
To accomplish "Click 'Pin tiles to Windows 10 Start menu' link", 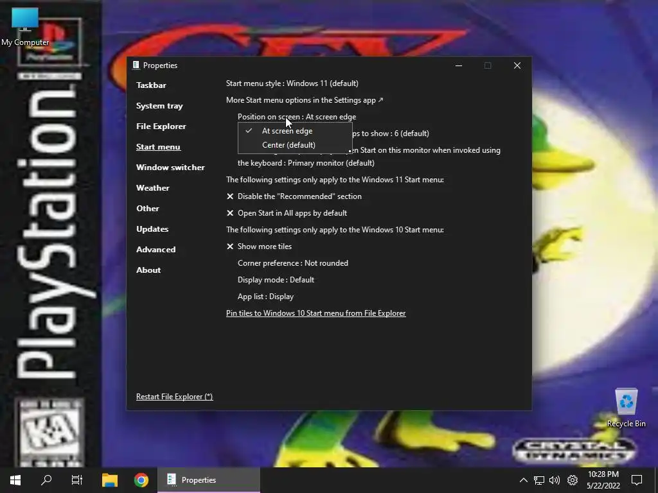I will pyautogui.click(x=316, y=313).
